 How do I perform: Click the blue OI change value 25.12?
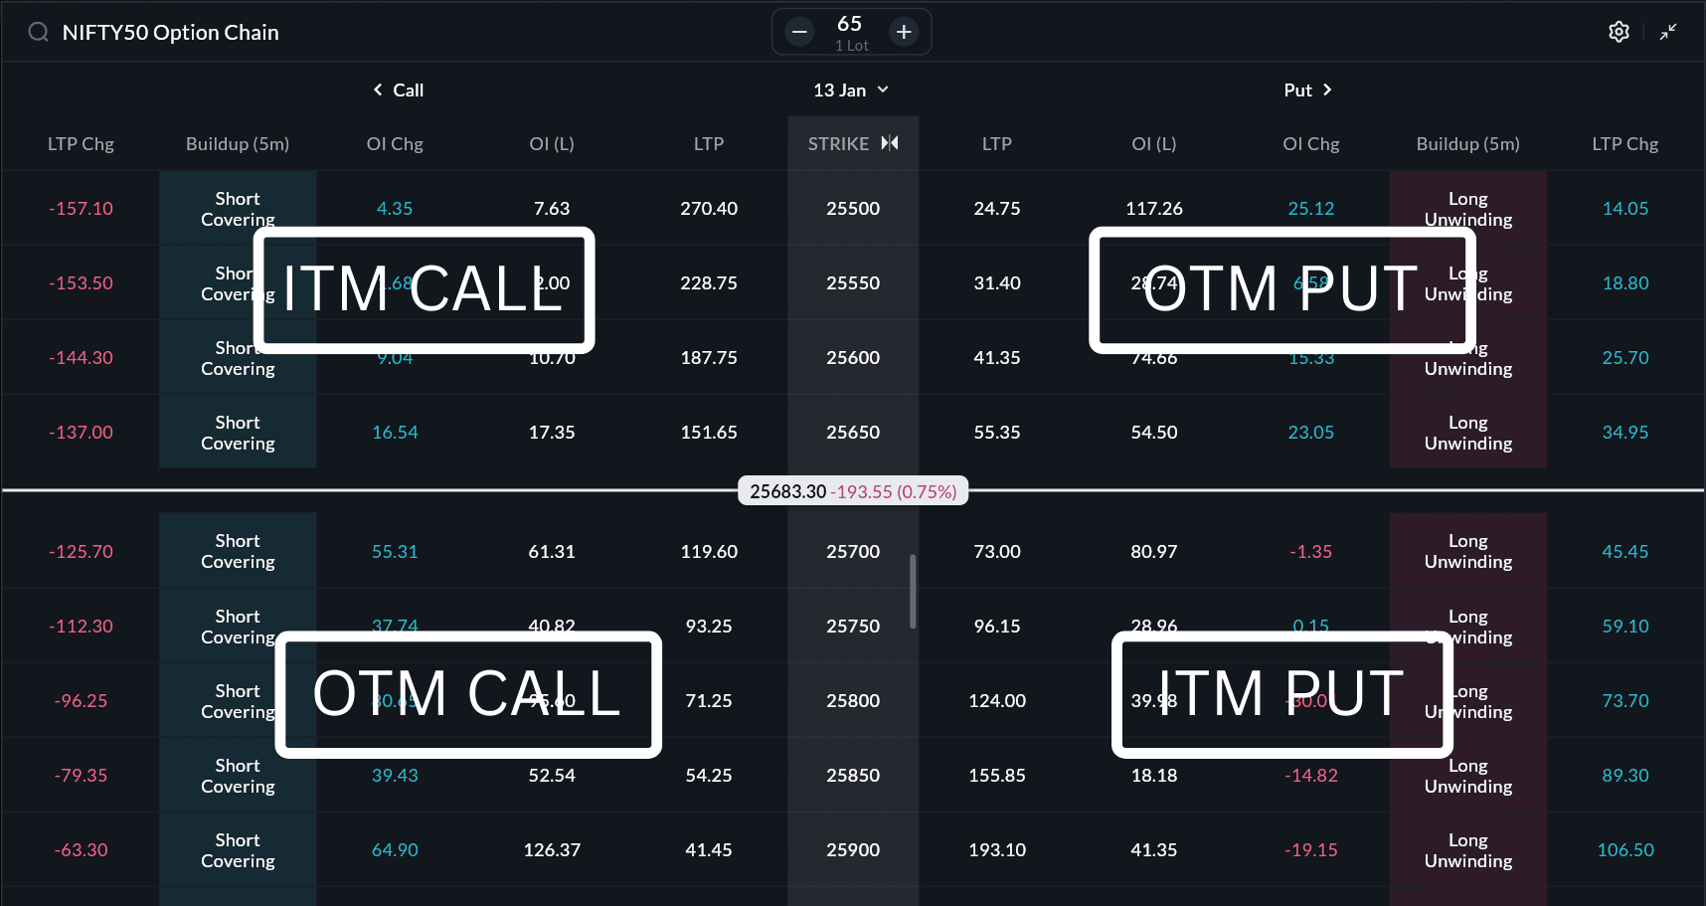point(1311,208)
